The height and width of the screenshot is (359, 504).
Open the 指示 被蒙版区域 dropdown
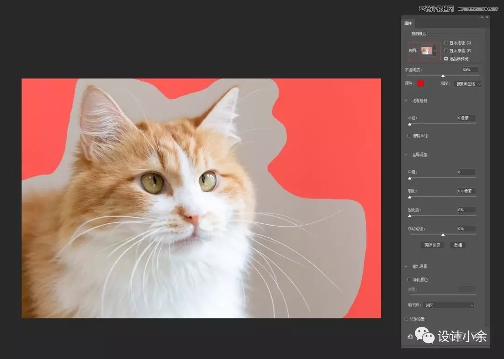(x=468, y=84)
